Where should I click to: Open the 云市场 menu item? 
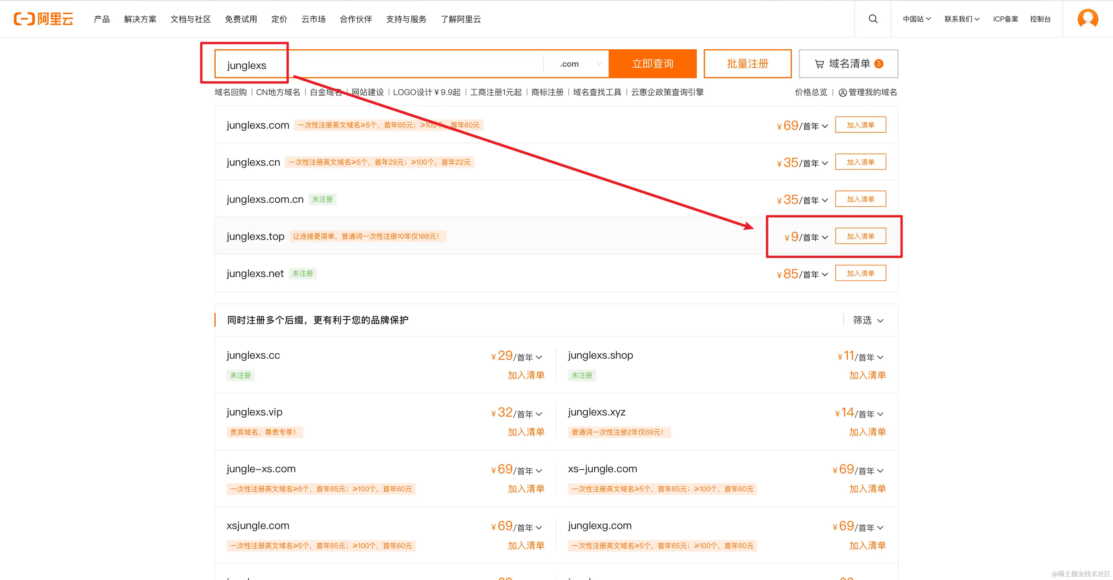tap(313, 19)
